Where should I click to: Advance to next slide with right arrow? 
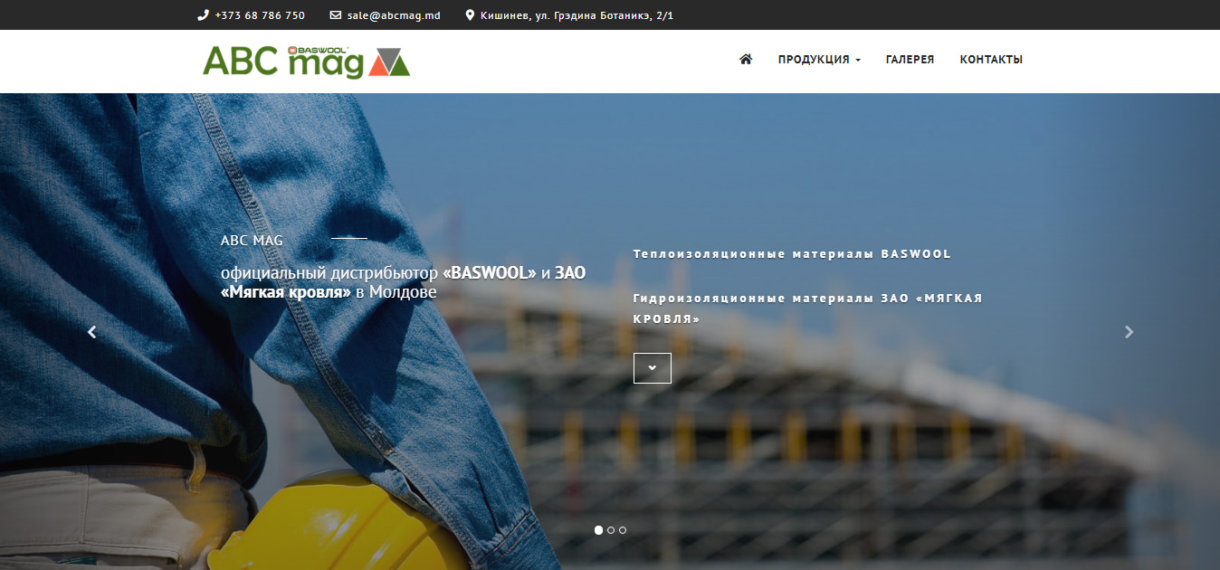(1129, 332)
